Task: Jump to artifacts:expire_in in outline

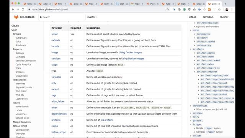Action: 208,68
